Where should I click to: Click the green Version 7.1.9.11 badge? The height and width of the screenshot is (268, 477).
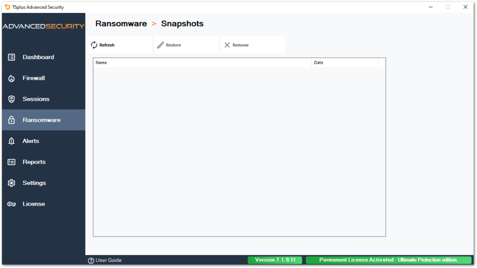coord(275,260)
